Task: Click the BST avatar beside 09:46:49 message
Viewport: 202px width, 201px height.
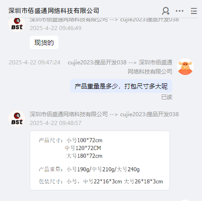Action: point(17,24)
